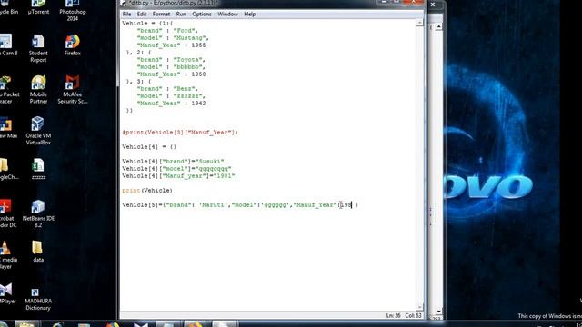
Task: Click the editor scrollbar up arrow
Action: click(x=420, y=23)
